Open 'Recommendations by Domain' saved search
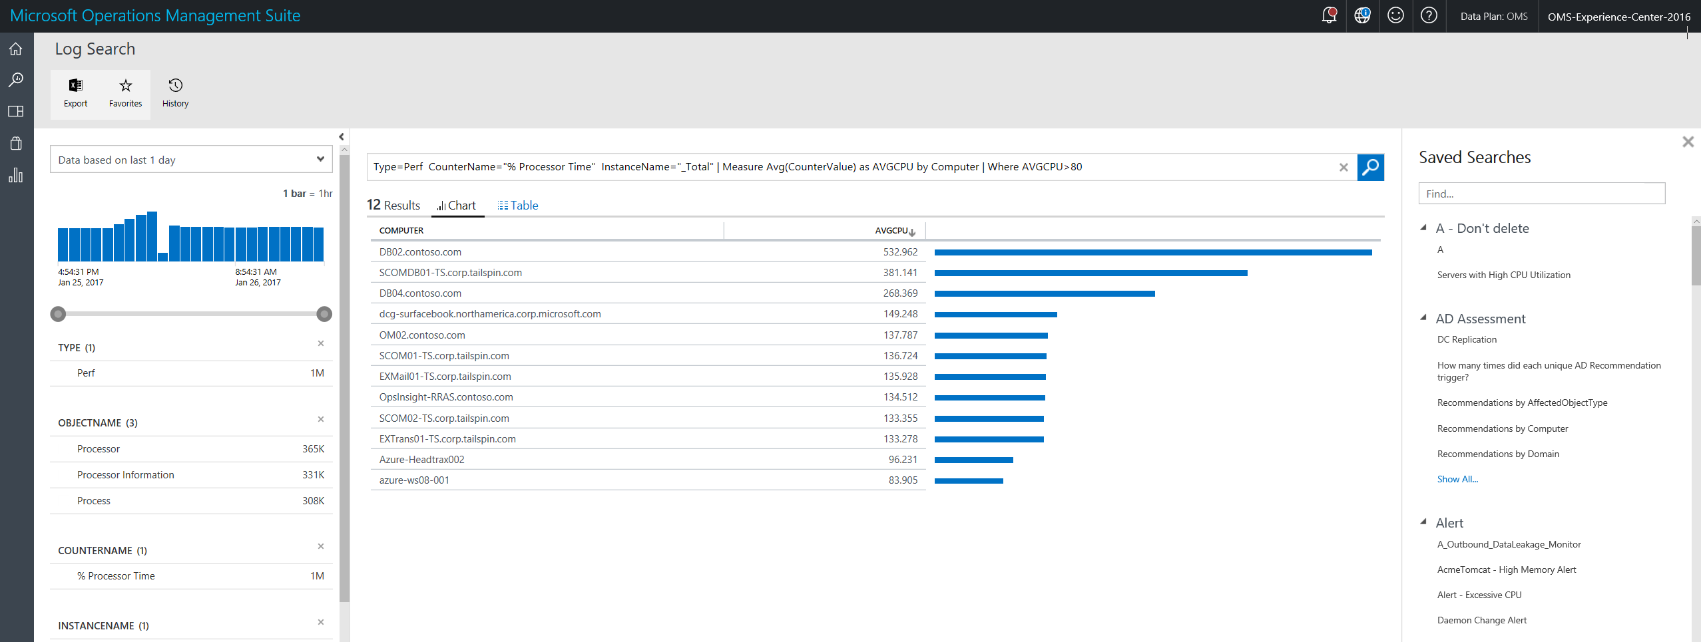 (1498, 454)
